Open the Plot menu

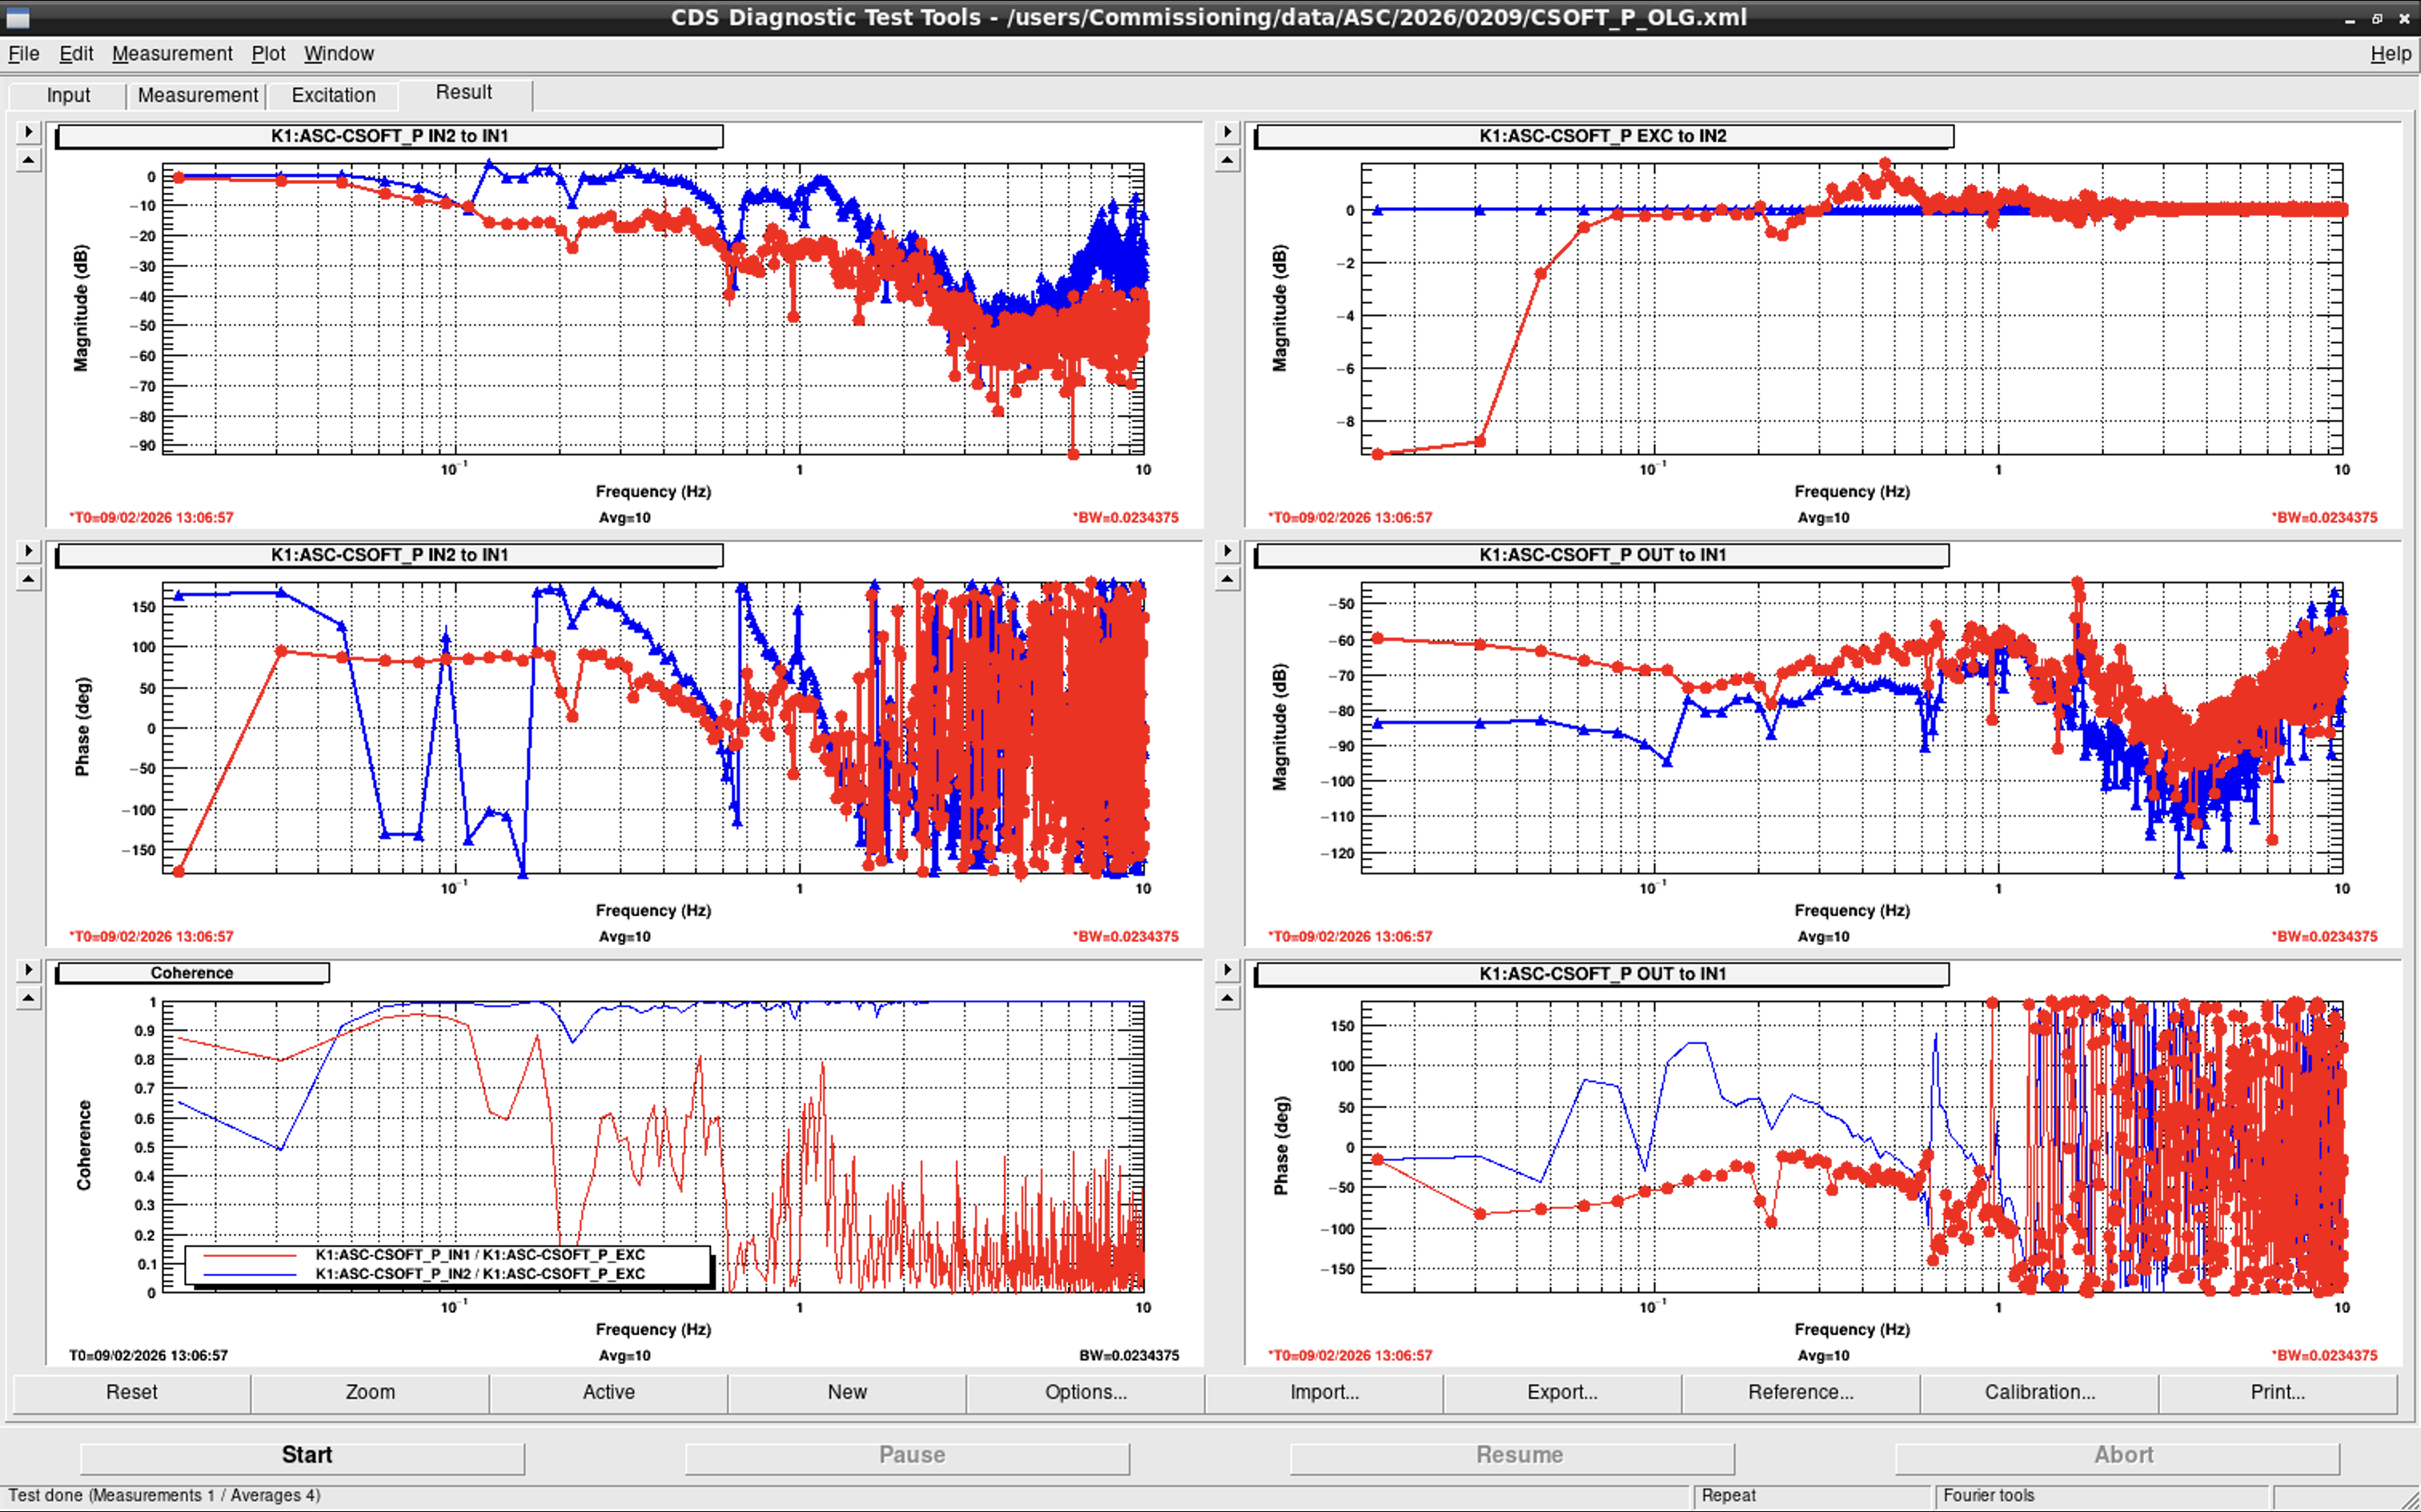tap(268, 54)
